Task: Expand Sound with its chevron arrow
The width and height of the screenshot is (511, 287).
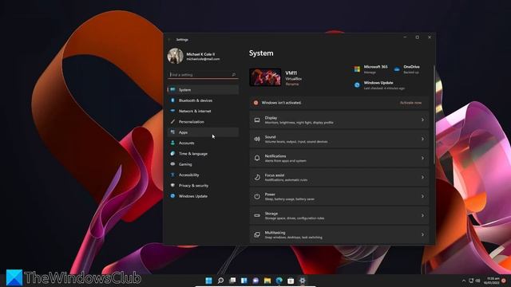Action: click(x=422, y=139)
